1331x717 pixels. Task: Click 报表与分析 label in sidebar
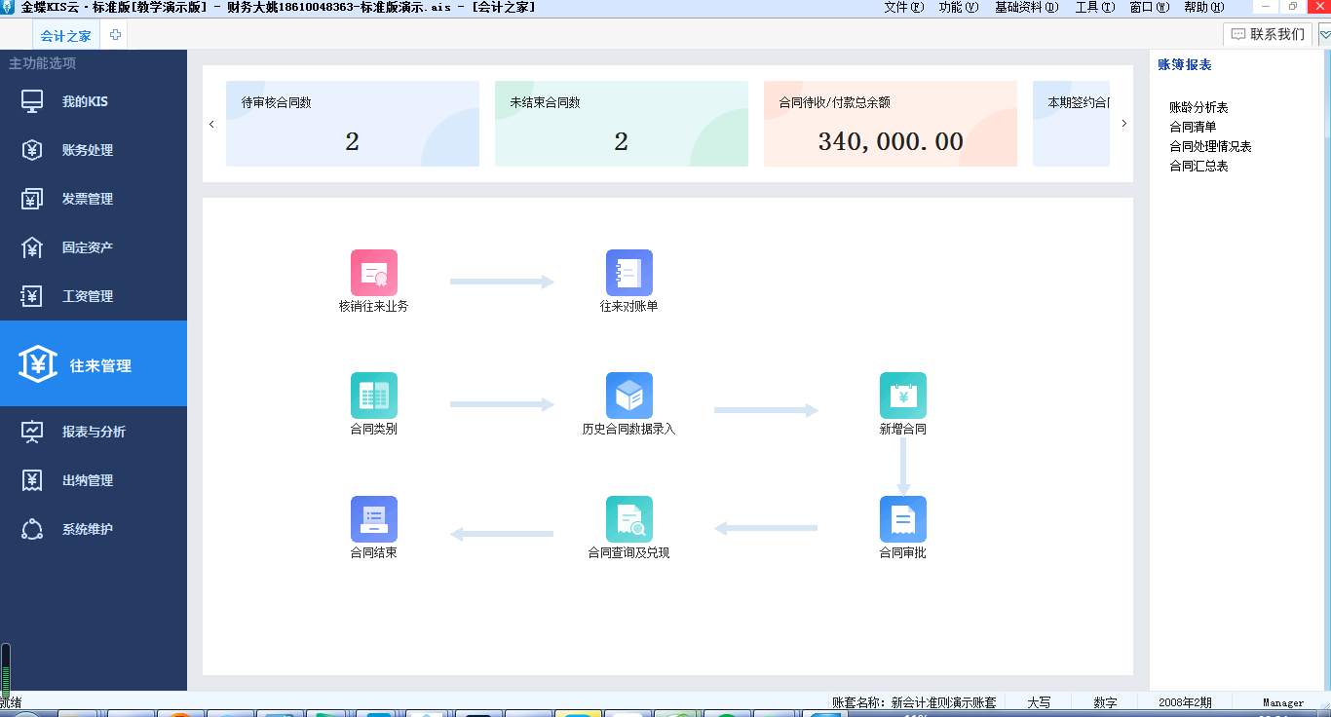(x=94, y=432)
